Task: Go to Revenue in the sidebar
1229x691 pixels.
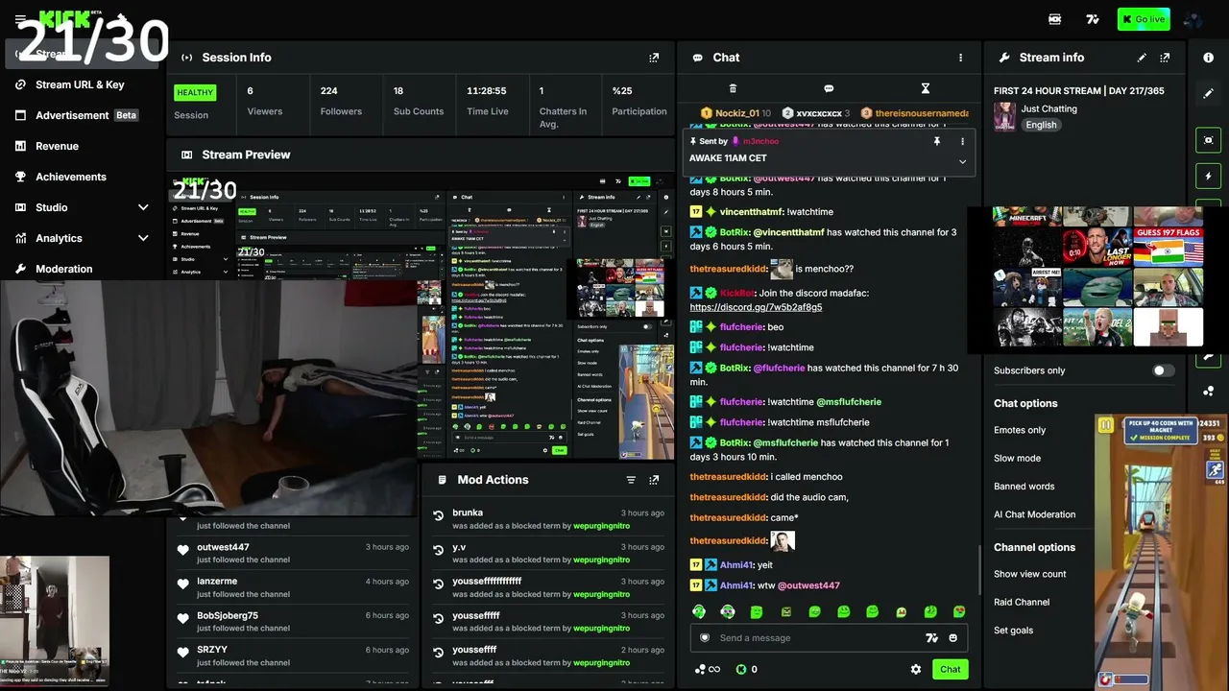Action: [80, 146]
